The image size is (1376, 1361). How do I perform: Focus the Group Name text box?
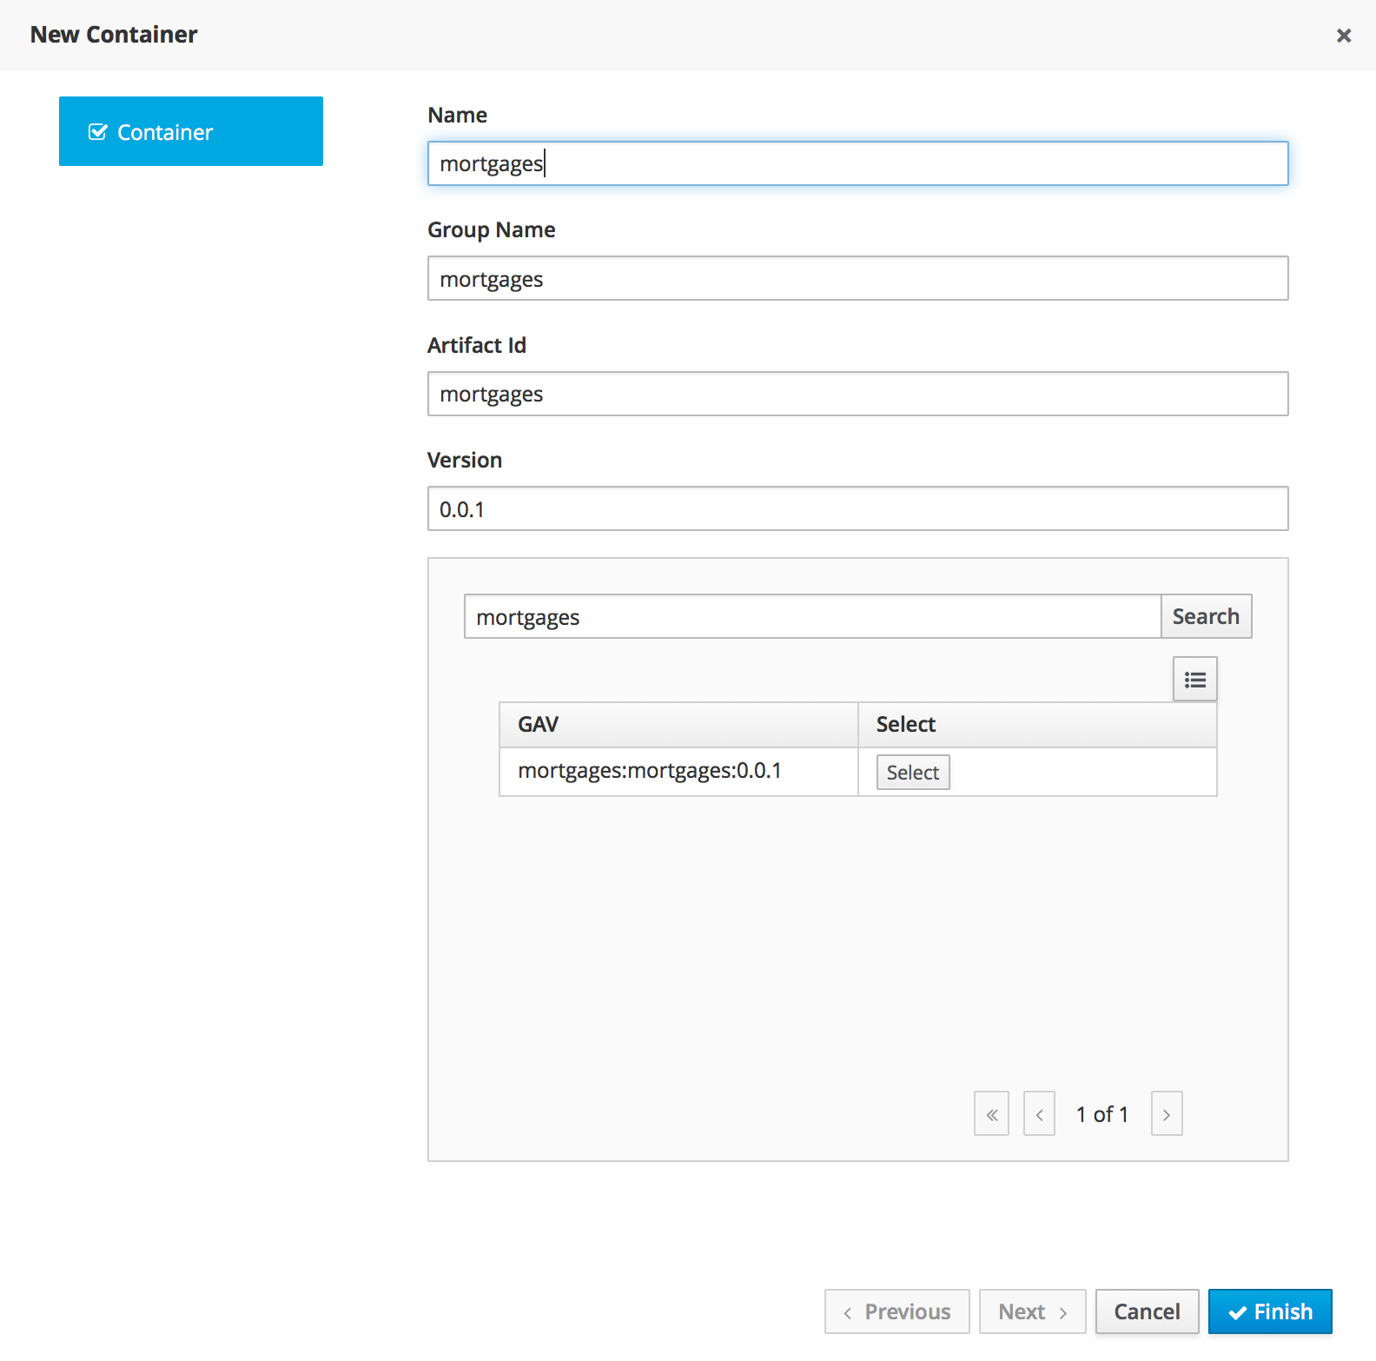pyautogui.click(x=857, y=279)
